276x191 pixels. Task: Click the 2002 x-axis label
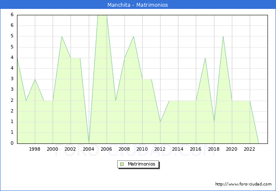(x=70, y=149)
